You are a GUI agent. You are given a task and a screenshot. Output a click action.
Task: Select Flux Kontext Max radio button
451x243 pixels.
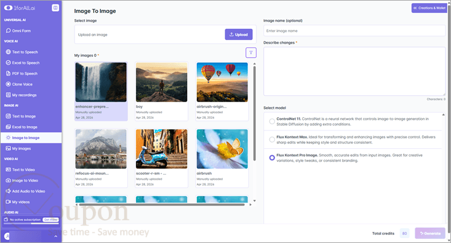point(272,140)
